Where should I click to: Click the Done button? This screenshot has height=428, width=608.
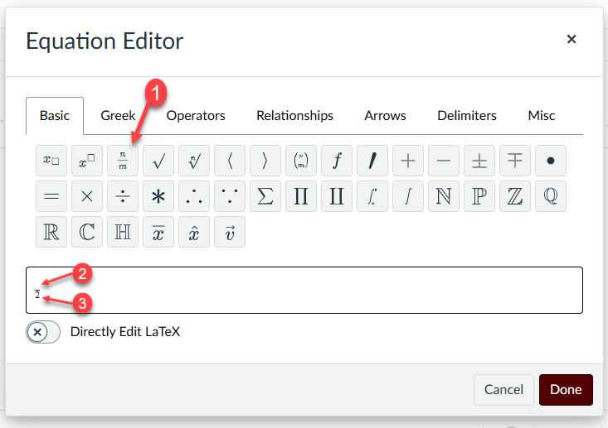pyautogui.click(x=566, y=390)
